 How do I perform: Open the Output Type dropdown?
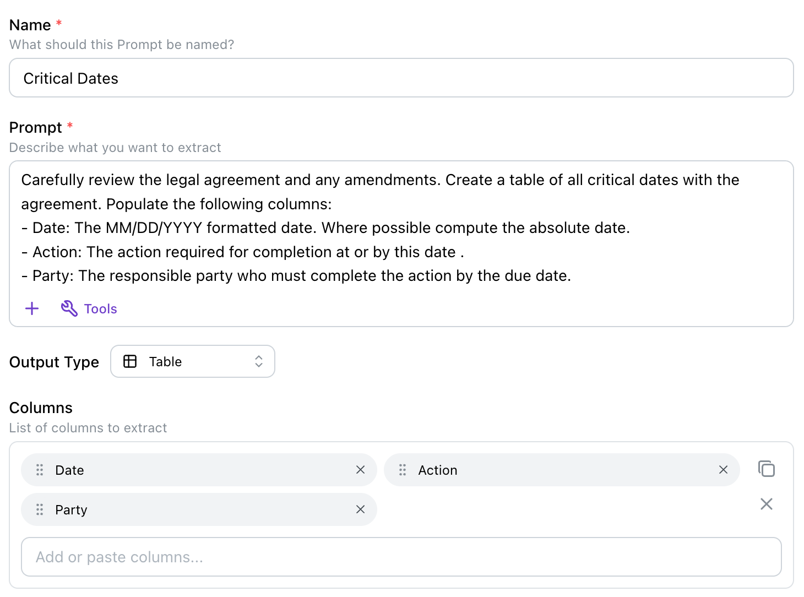tap(193, 361)
